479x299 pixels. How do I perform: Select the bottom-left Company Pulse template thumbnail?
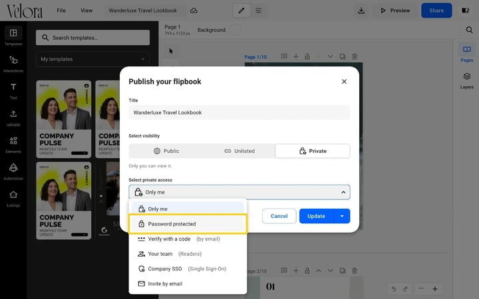point(64,201)
